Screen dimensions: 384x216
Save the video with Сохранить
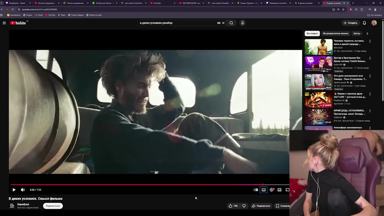pos(282,206)
